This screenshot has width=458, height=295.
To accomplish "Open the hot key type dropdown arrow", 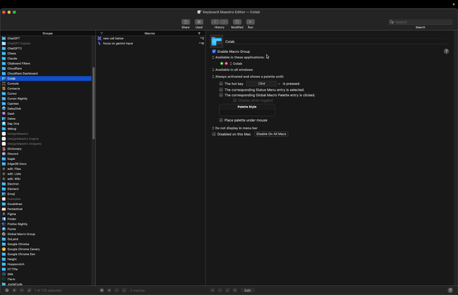I will (279, 84).
